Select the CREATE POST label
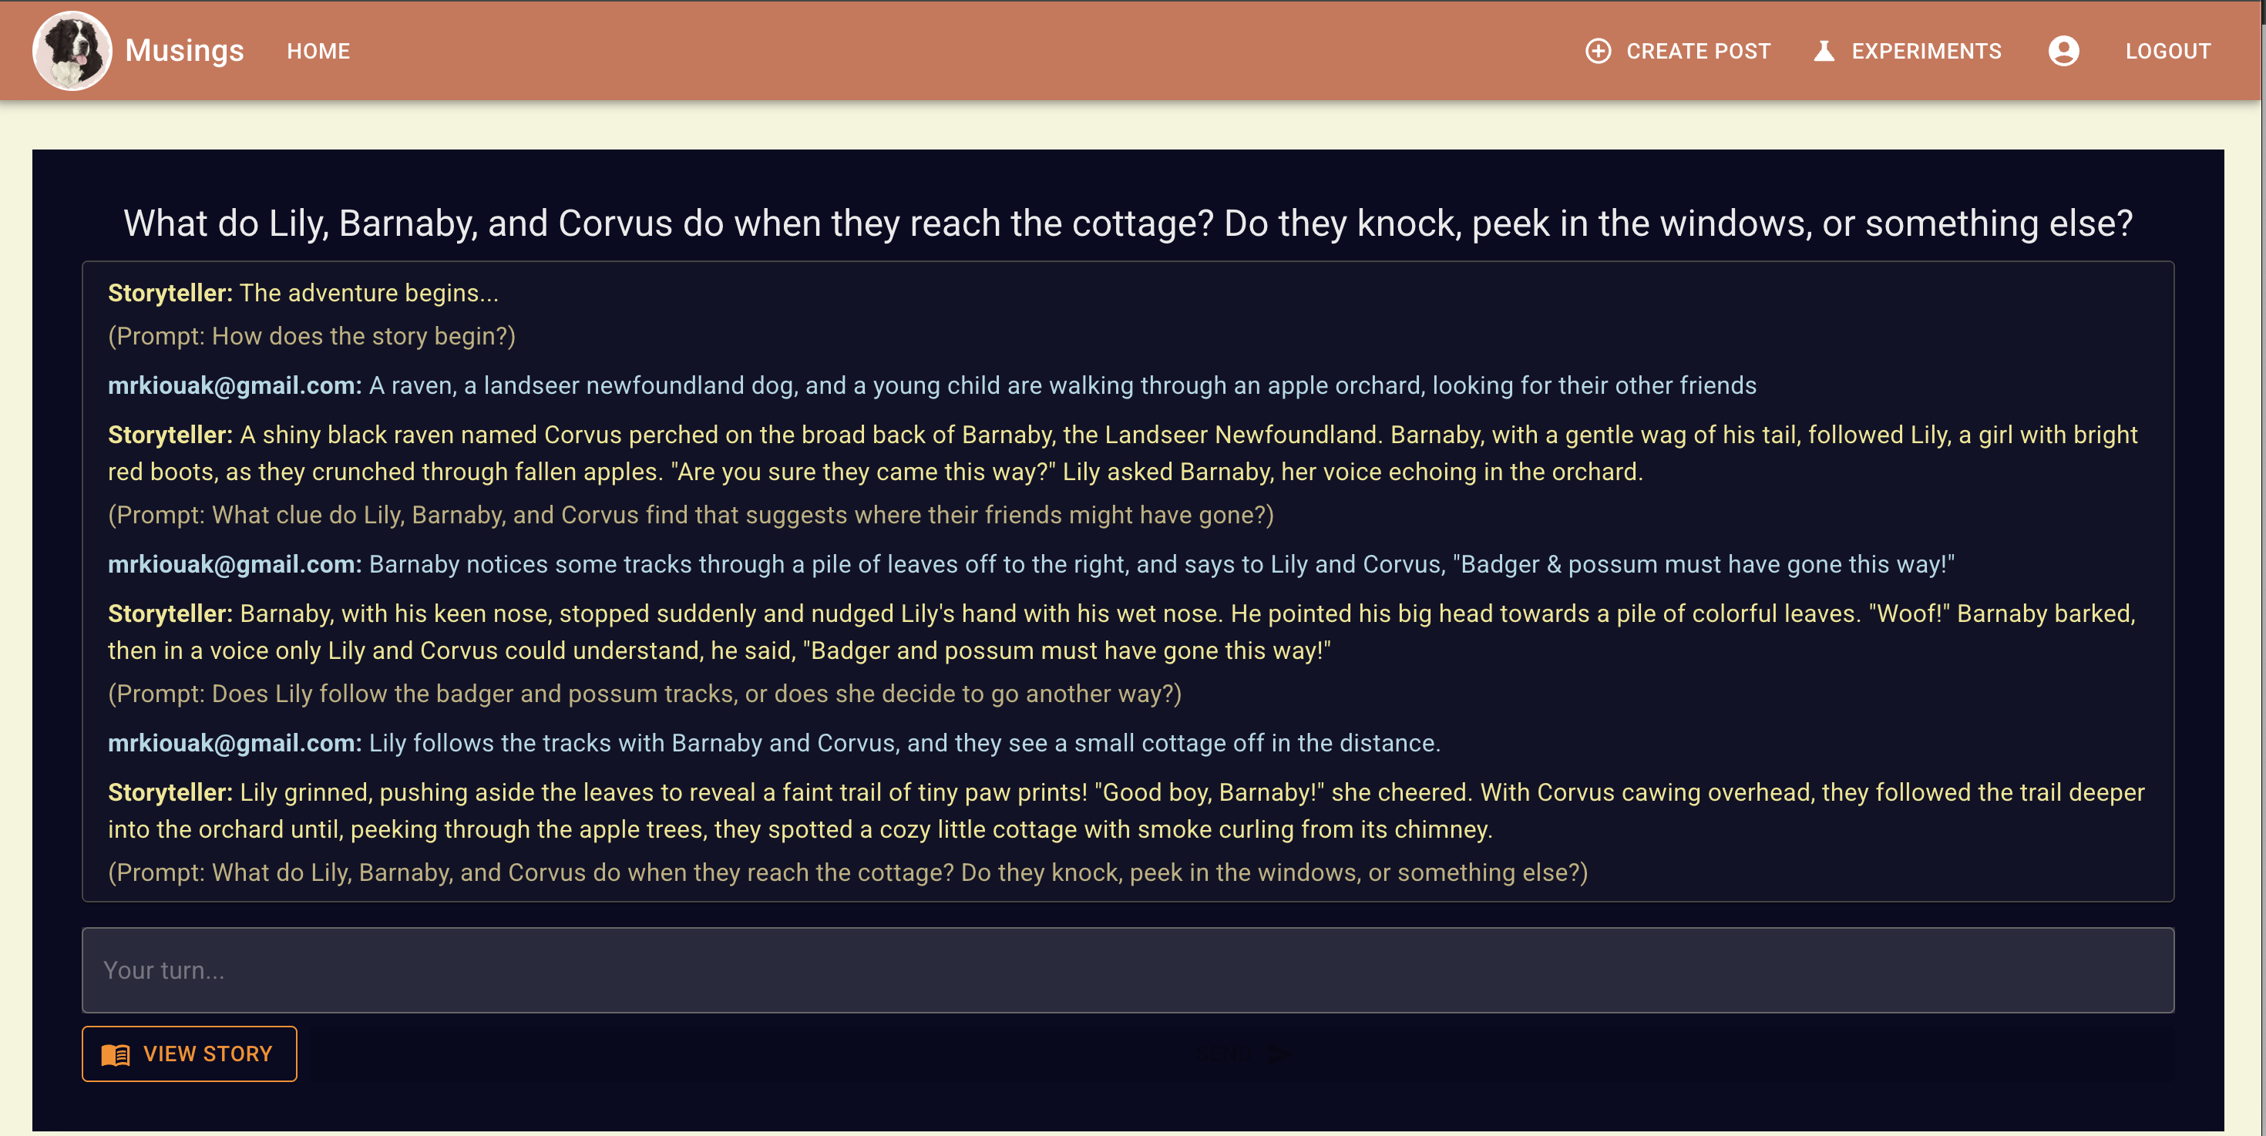2266x1136 pixels. click(x=1698, y=51)
